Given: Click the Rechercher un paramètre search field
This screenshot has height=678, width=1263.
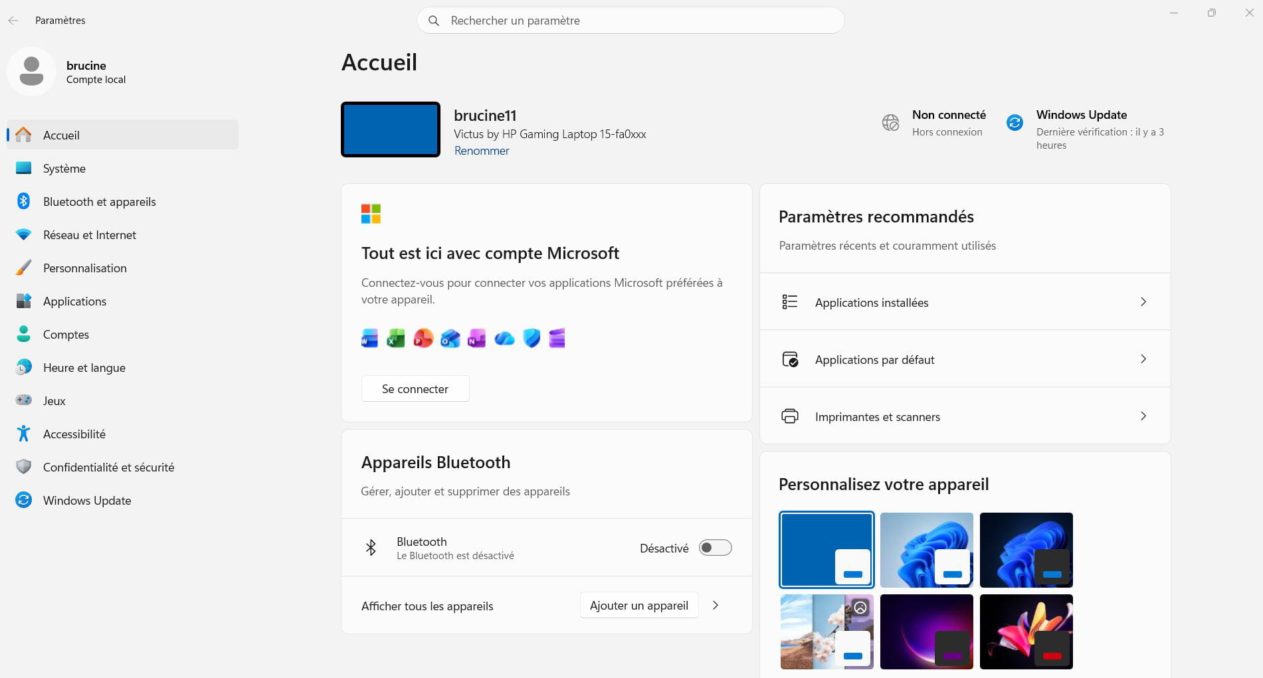Looking at the screenshot, I should pos(630,21).
